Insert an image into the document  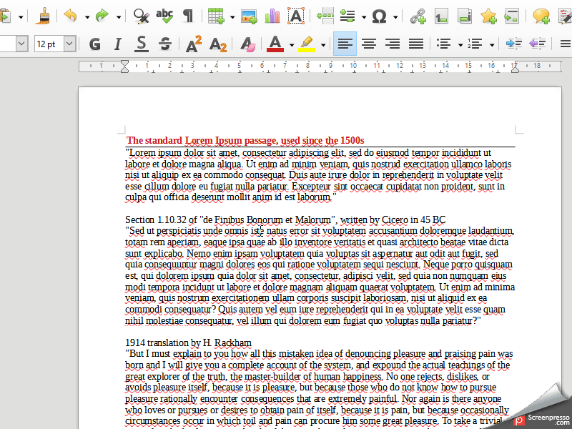pyautogui.click(x=249, y=16)
